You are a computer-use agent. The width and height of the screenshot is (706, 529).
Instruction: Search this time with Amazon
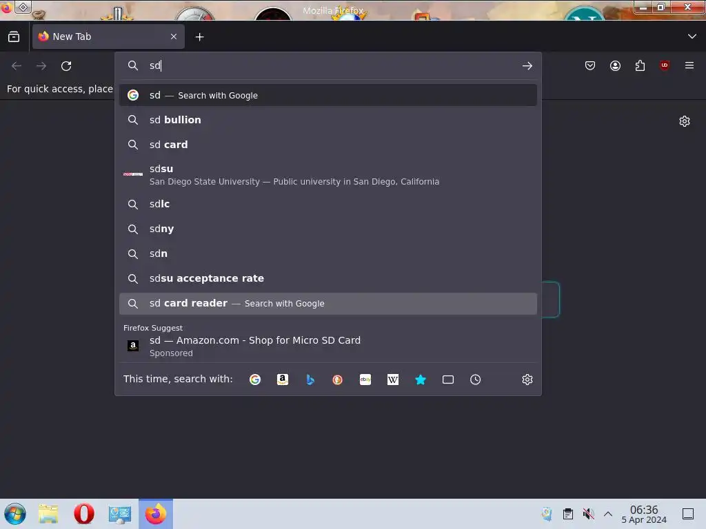click(282, 380)
